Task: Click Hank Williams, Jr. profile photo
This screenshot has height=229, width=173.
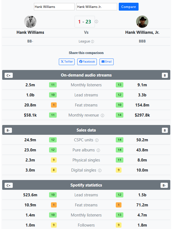Action: [x=142, y=22]
